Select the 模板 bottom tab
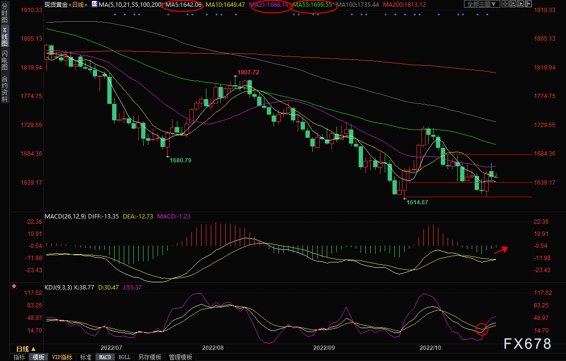 click(38, 357)
